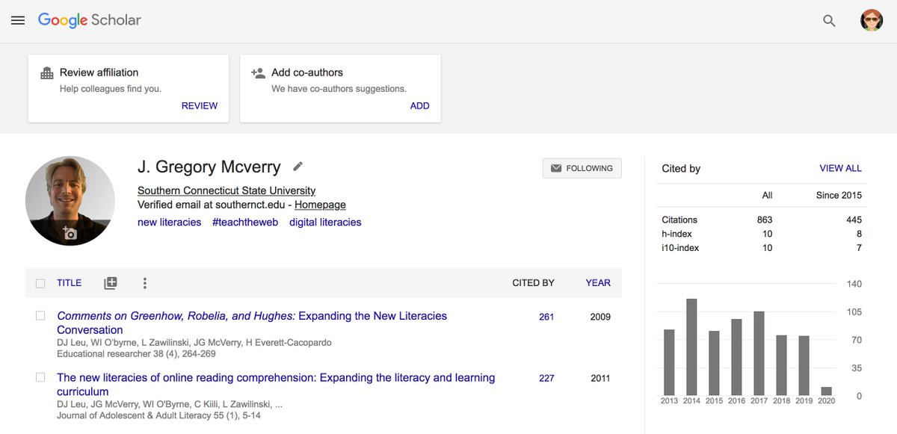Click the i10-index label
The image size is (897, 434).
680,247
